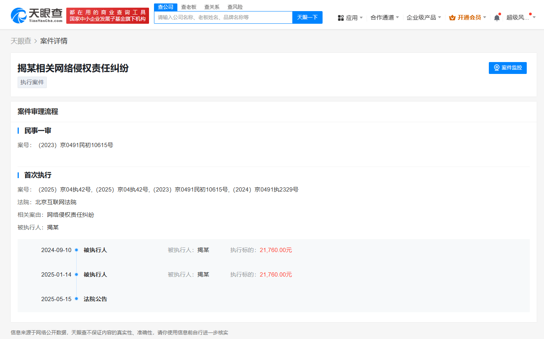Viewport: 544px width, 339px height.
Task: Open the 2025-01-14 被执行人 entry
Action: [x=95, y=275]
